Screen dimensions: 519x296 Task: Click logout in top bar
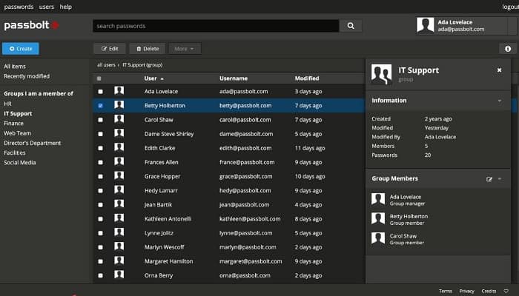(510, 7)
